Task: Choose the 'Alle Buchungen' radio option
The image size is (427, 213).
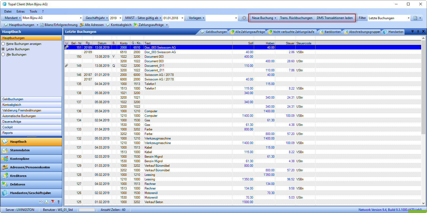Action: coord(3,55)
